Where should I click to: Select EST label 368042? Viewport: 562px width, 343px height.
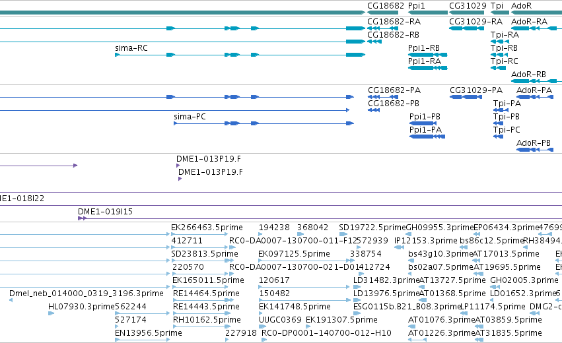click(312, 228)
